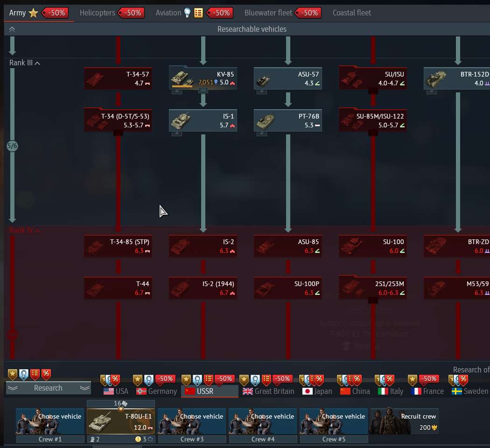Select the Italy nation tab
490x448 pixels.
point(391,391)
